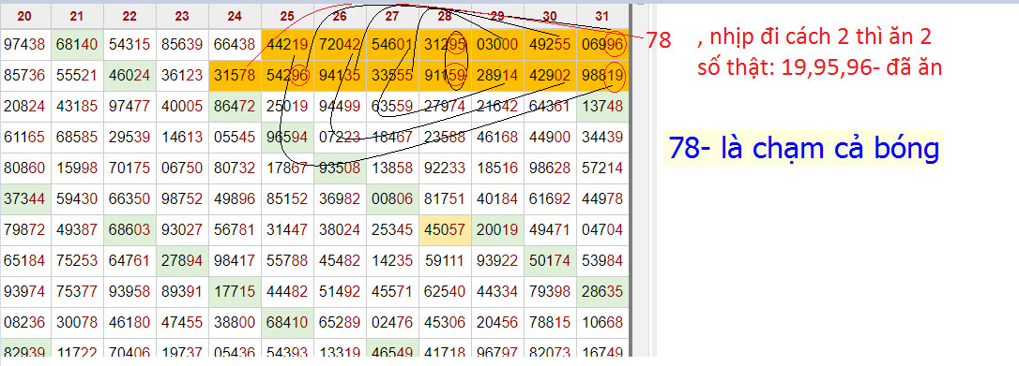Select cell 28635 in column 31
The height and width of the screenshot is (366, 1019).
click(x=602, y=293)
